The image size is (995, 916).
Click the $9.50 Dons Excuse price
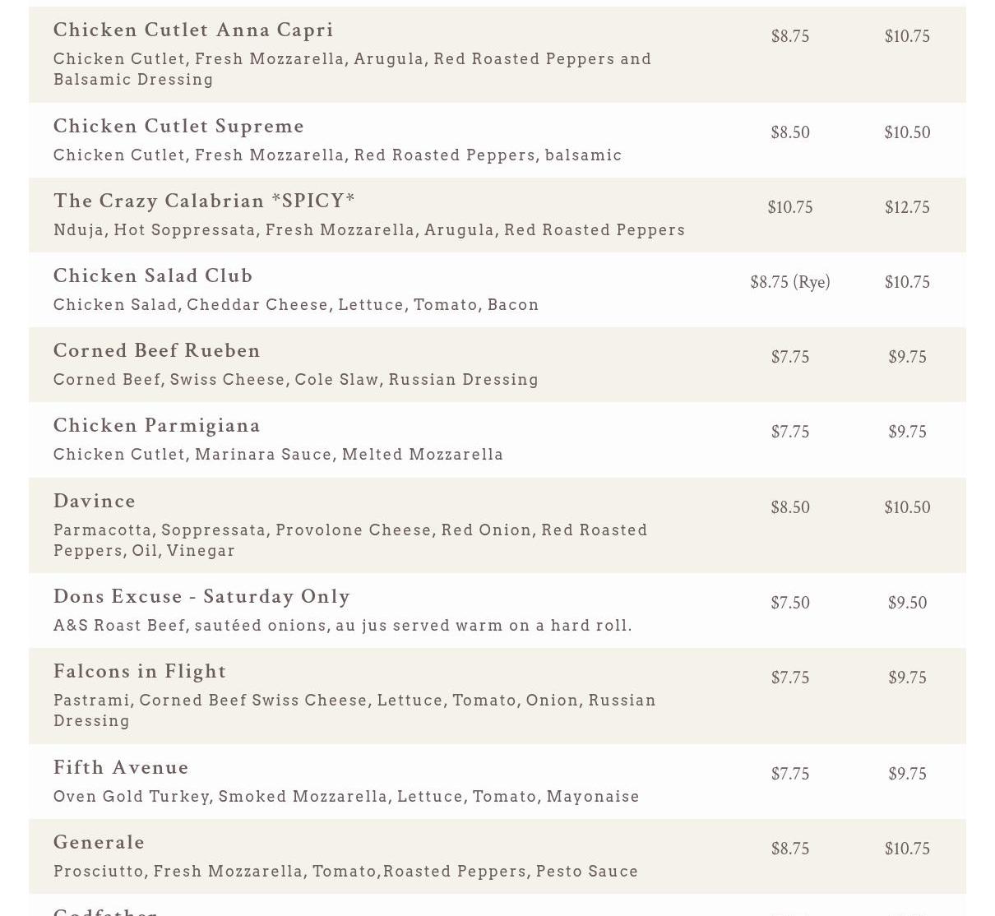tap(907, 603)
